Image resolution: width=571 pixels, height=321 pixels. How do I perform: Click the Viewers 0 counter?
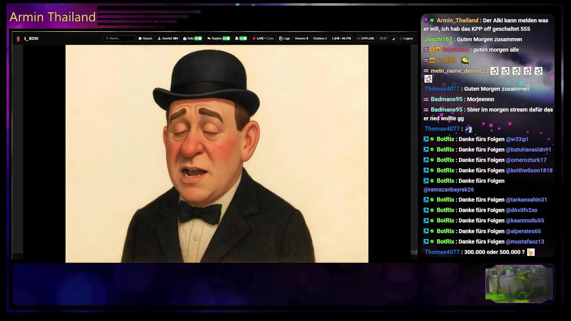[302, 38]
